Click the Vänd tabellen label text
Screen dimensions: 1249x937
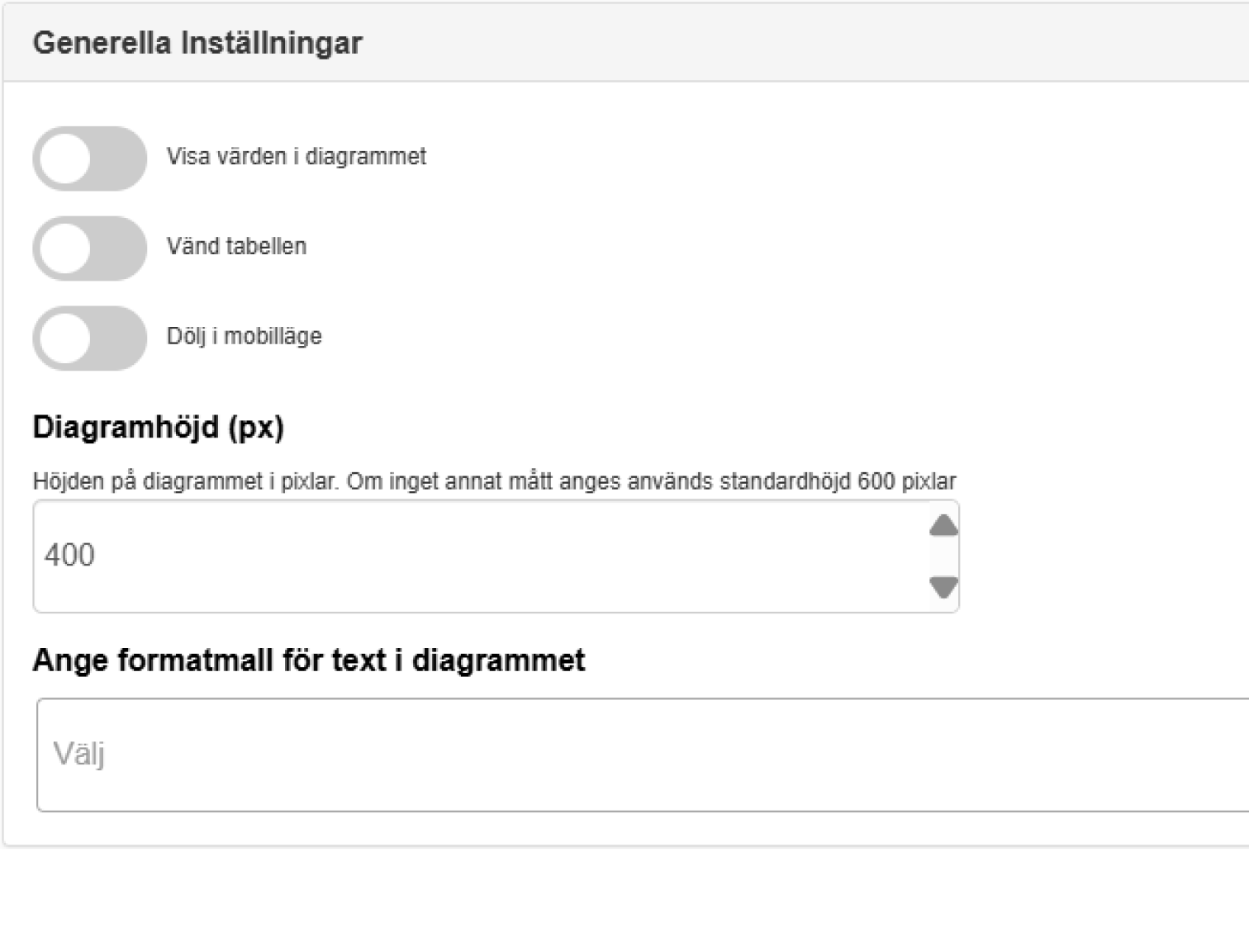236,246
